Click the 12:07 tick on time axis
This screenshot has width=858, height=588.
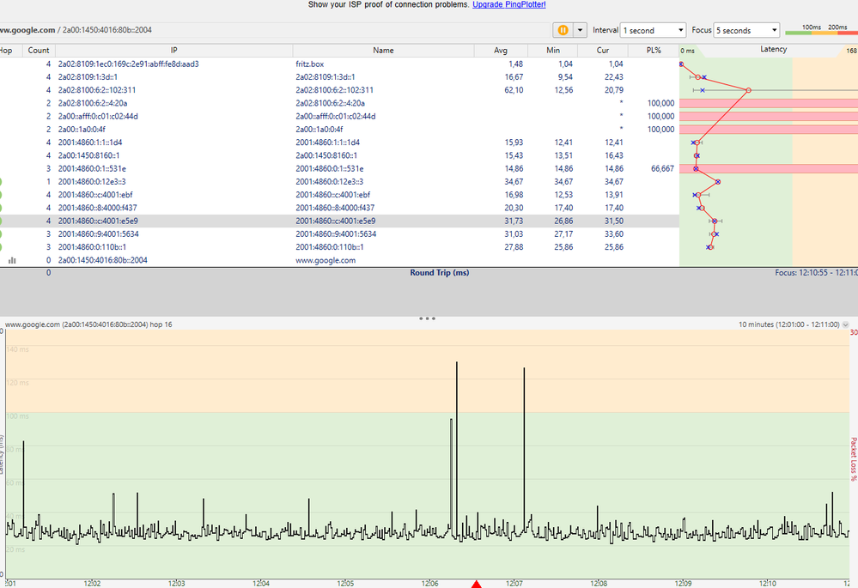point(514,584)
